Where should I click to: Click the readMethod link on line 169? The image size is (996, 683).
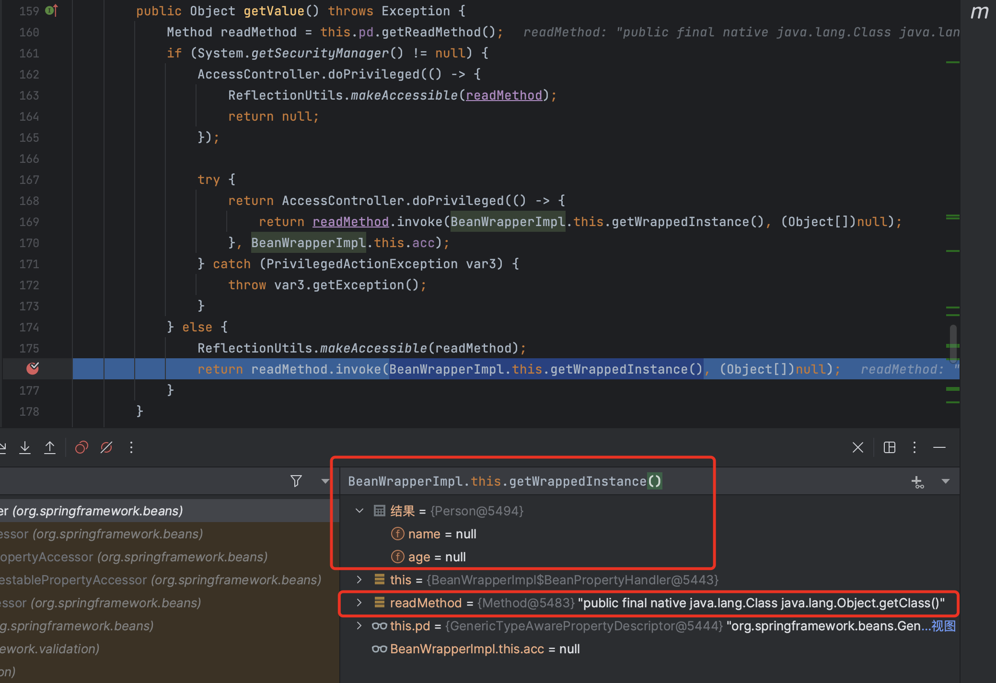[x=350, y=221]
